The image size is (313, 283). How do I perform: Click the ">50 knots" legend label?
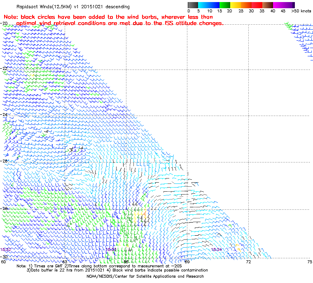[x=301, y=11]
